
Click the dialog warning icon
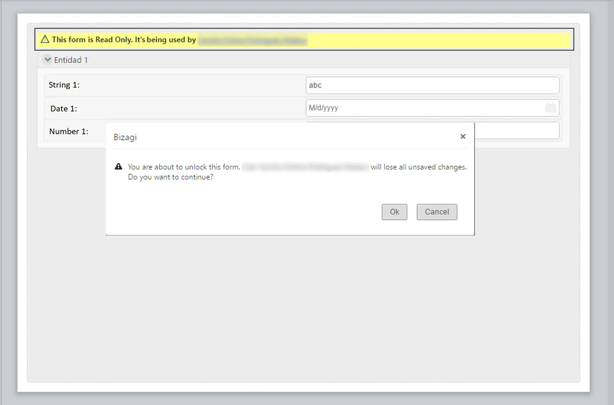click(118, 166)
